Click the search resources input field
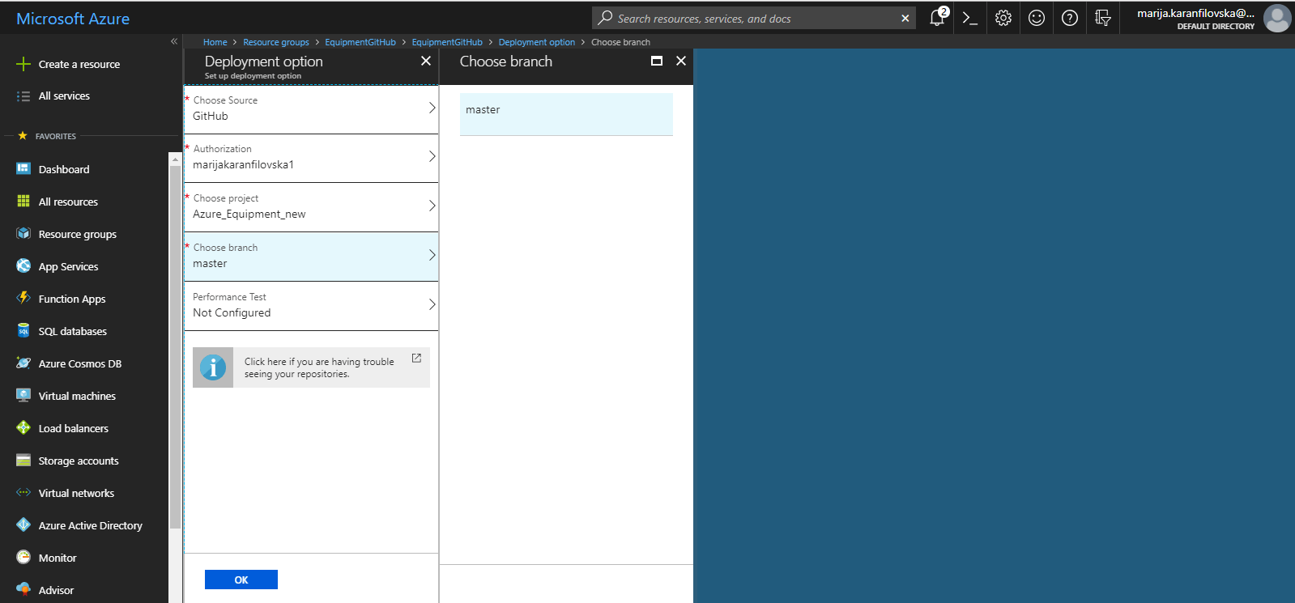Image resolution: width=1295 pixels, height=603 pixels. (x=753, y=19)
